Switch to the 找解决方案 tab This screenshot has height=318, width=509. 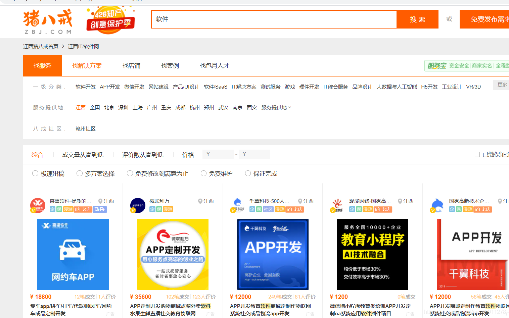pyautogui.click(x=87, y=66)
